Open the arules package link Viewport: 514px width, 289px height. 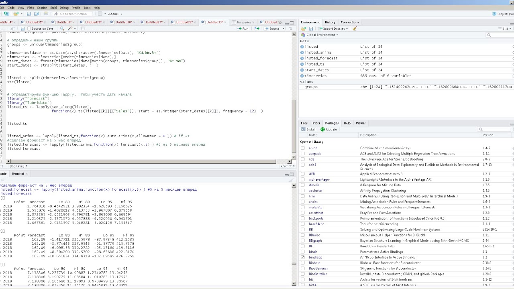pyautogui.click(x=313, y=201)
